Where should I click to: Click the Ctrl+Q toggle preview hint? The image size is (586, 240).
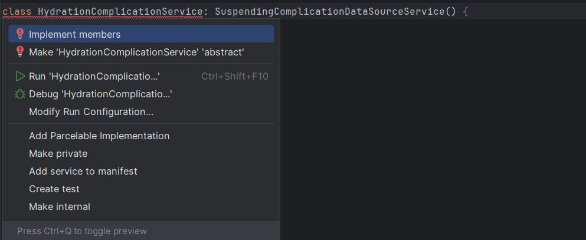(x=82, y=231)
